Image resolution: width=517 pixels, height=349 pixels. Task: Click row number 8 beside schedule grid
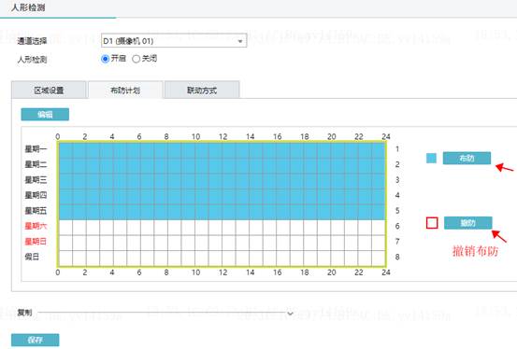(397, 257)
